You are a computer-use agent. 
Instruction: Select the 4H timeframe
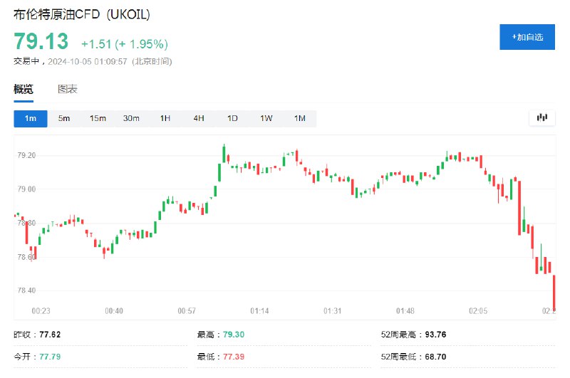click(199, 118)
